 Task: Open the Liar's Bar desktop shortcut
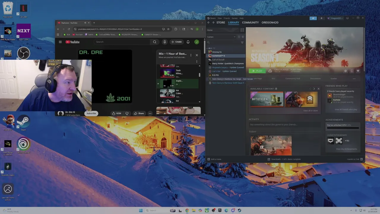coord(23,9)
